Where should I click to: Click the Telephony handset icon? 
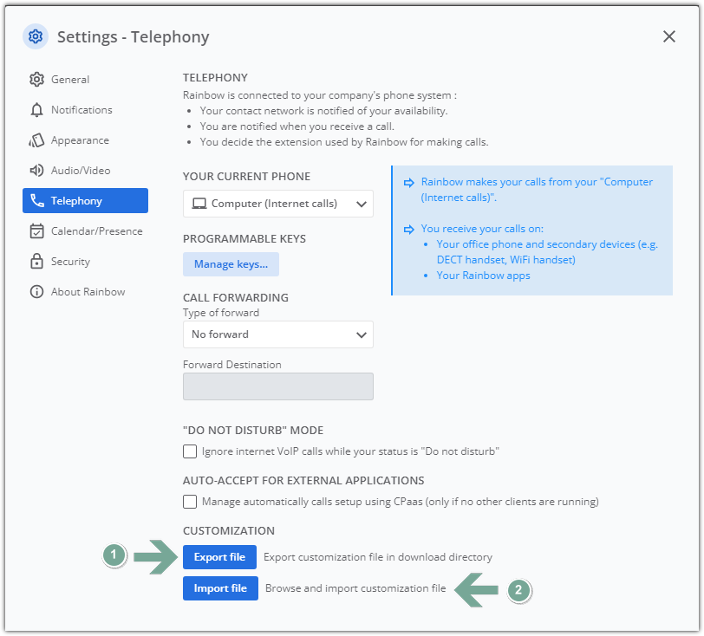click(x=36, y=201)
